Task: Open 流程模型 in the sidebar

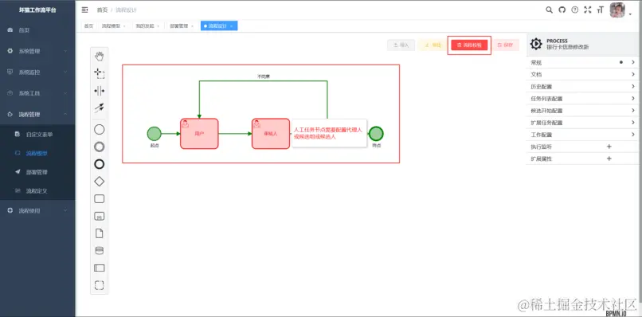Action: coord(37,153)
